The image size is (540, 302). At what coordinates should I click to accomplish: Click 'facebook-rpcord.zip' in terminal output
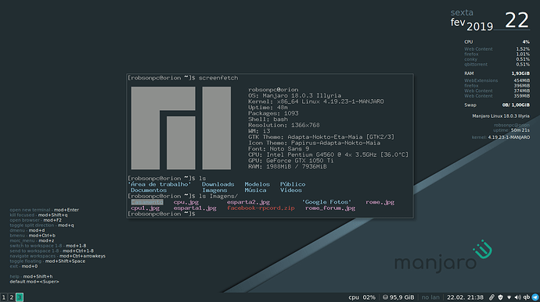(261, 208)
